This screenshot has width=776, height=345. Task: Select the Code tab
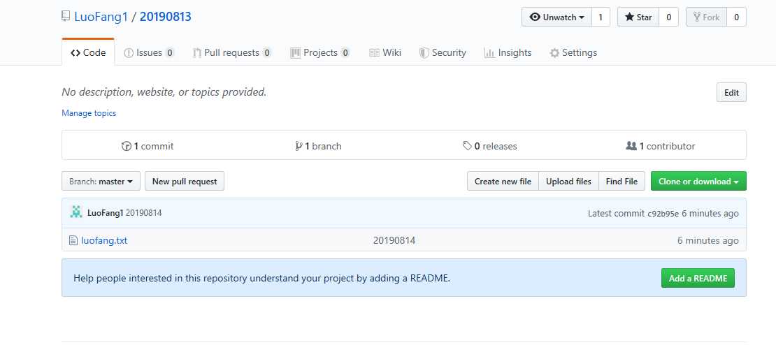coord(88,52)
